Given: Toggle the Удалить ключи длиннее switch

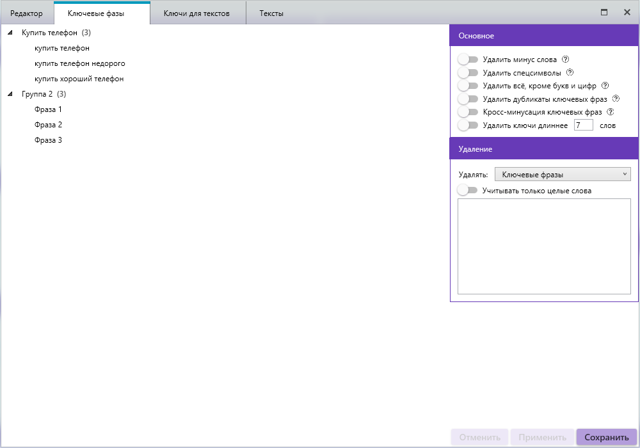Looking at the screenshot, I should (468, 125).
